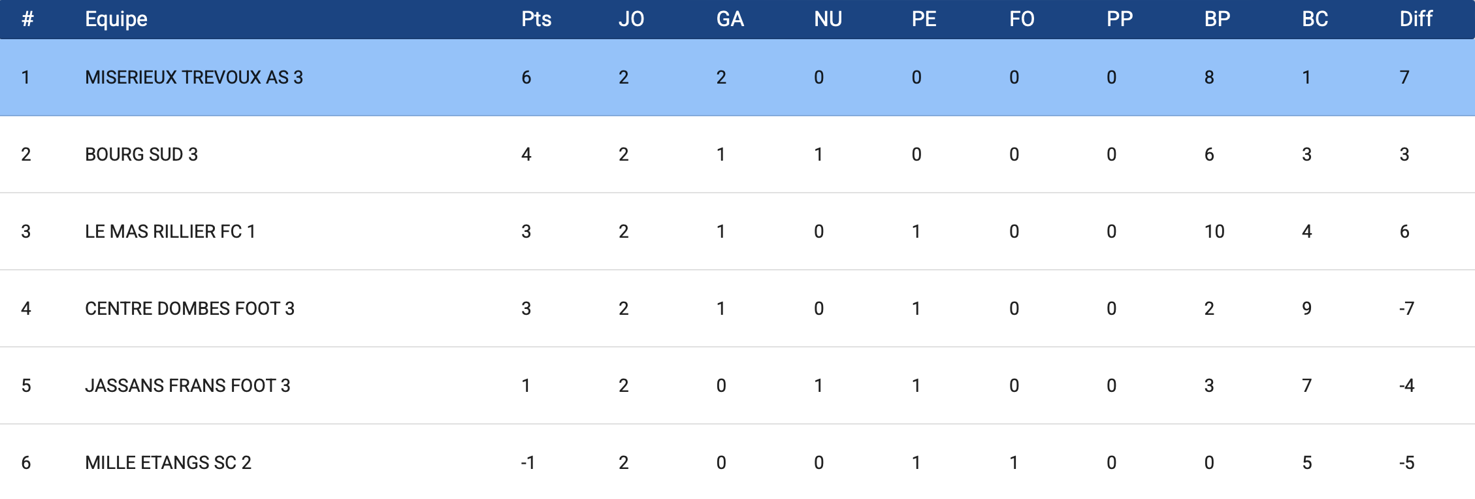Click the PE column header
This screenshot has height=499, width=1475.
click(x=924, y=19)
